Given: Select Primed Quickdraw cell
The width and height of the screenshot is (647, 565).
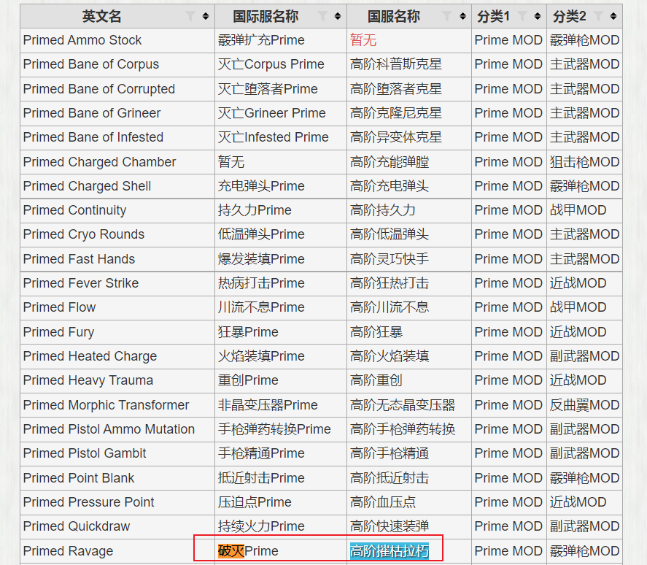Looking at the screenshot, I should pyautogui.click(x=117, y=526).
